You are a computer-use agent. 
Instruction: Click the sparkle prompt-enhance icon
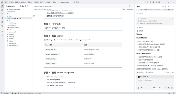pos(166,88)
